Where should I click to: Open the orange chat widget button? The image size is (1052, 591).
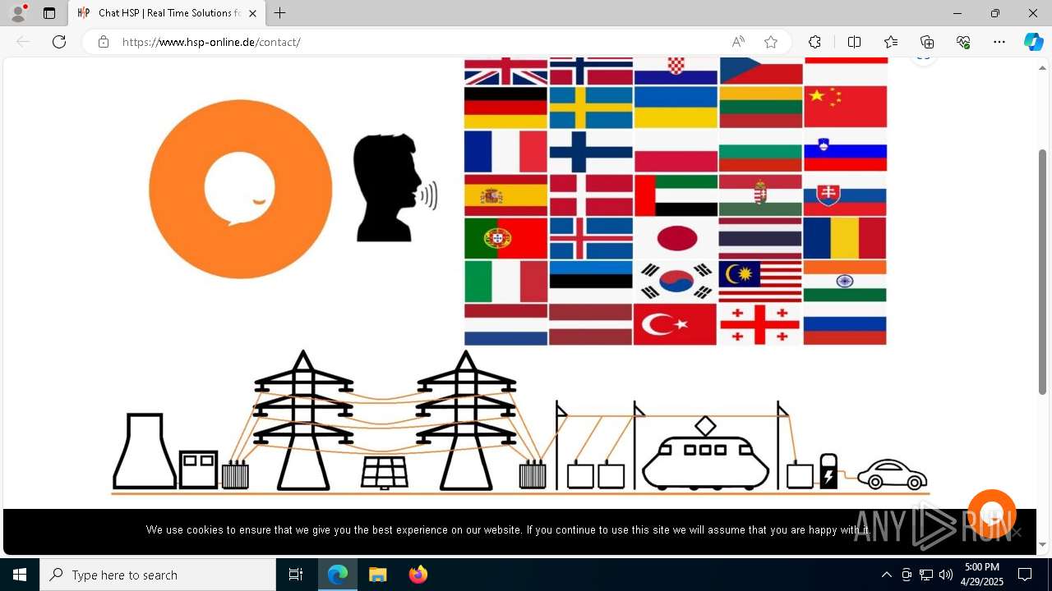click(992, 513)
